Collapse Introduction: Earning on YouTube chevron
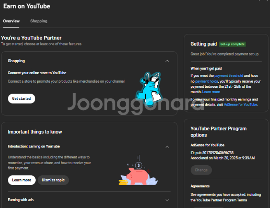Screen dimensions: 270x208 pyautogui.click(x=167, y=147)
